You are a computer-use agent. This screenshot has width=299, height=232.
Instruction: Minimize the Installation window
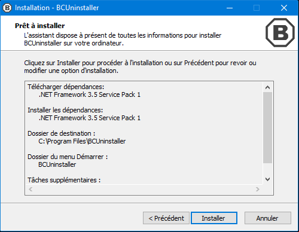tap(230, 8)
